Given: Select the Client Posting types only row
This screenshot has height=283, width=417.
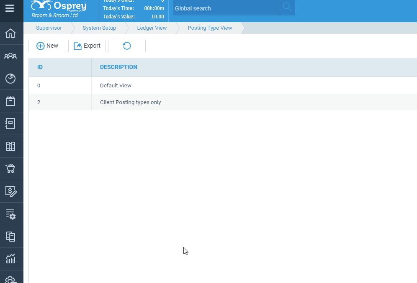Looking at the screenshot, I should pos(223,102).
